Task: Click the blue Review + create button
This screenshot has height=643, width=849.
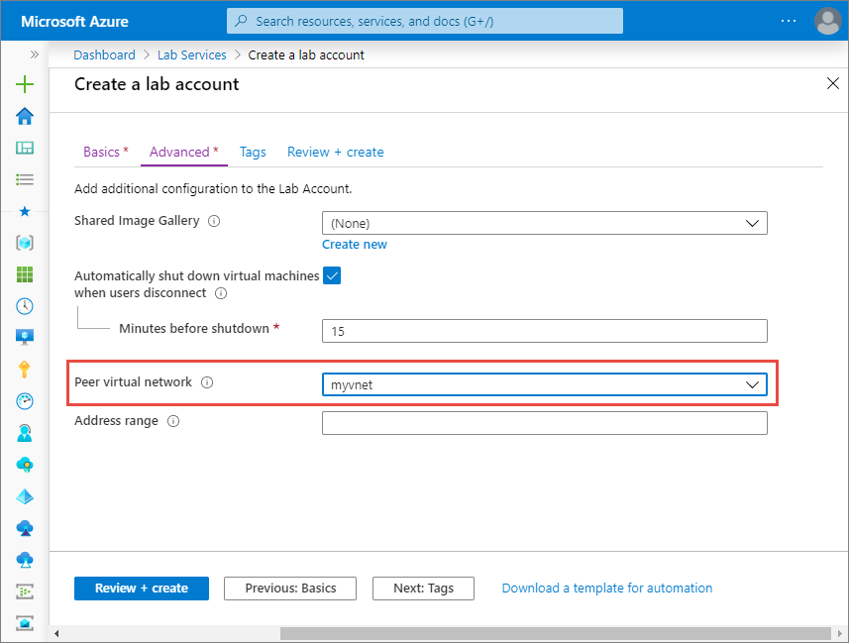Action: (x=142, y=589)
